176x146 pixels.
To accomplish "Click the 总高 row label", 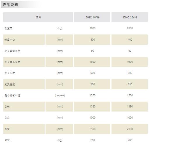I will pos(7,129).
